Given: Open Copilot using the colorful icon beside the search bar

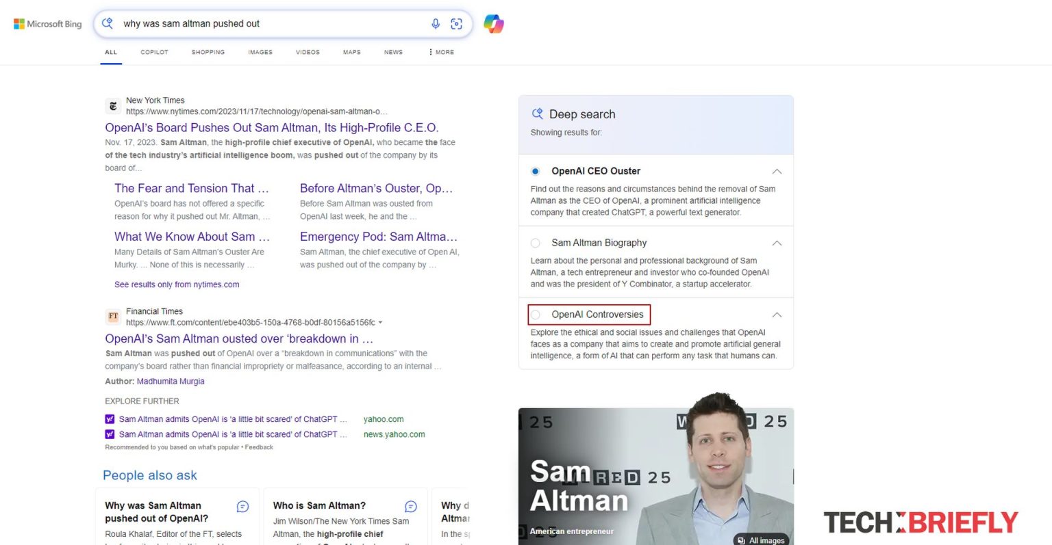Looking at the screenshot, I should click(x=493, y=23).
